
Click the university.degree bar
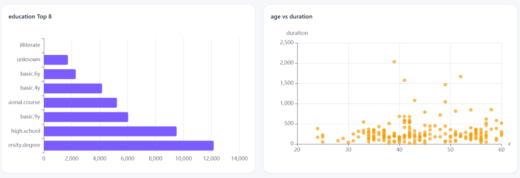[129, 145]
